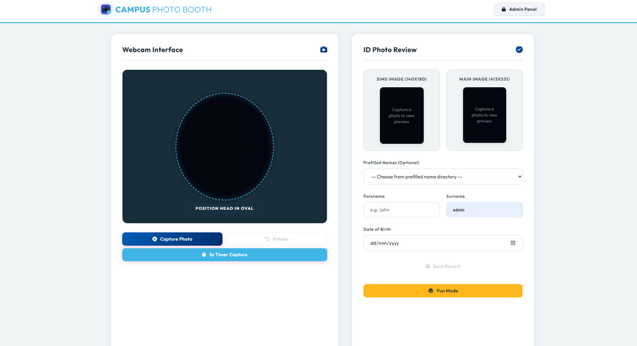Viewport: 637px width, 346px height.
Task: Open the Admin Panel
Action: [x=519, y=9]
